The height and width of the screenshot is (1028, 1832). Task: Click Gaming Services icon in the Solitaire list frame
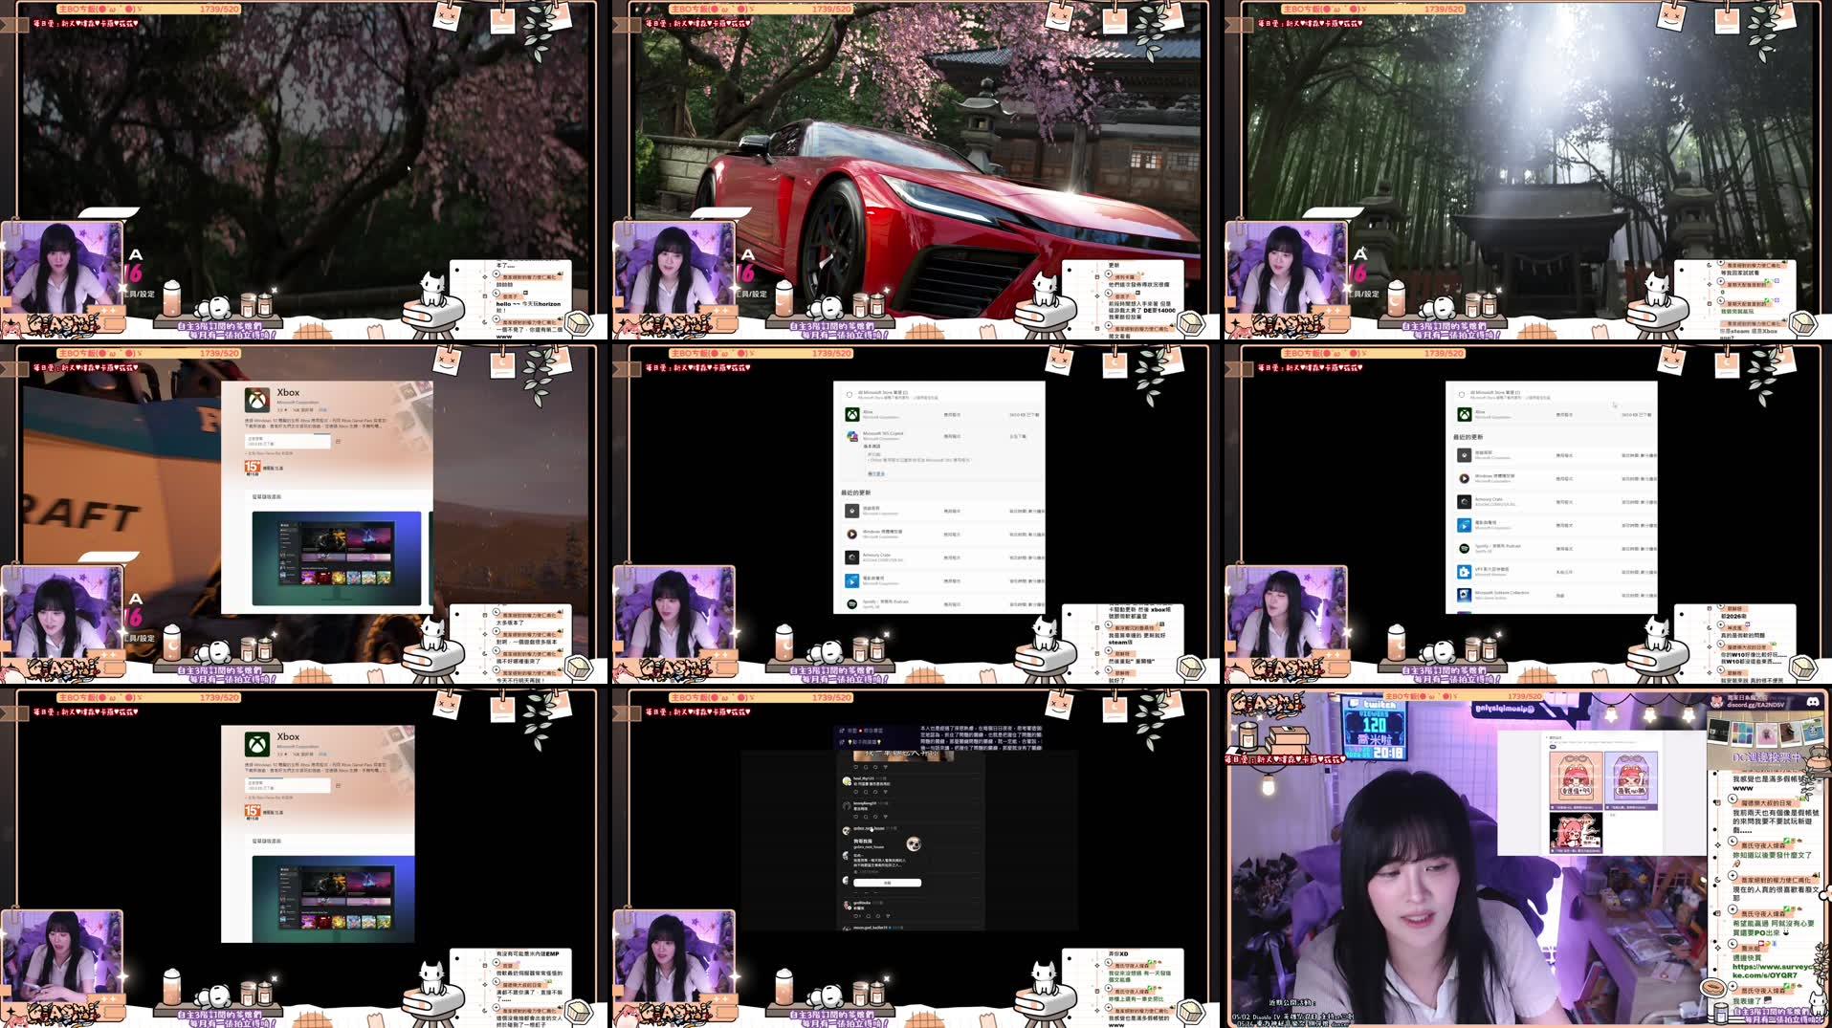tap(1464, 455)
